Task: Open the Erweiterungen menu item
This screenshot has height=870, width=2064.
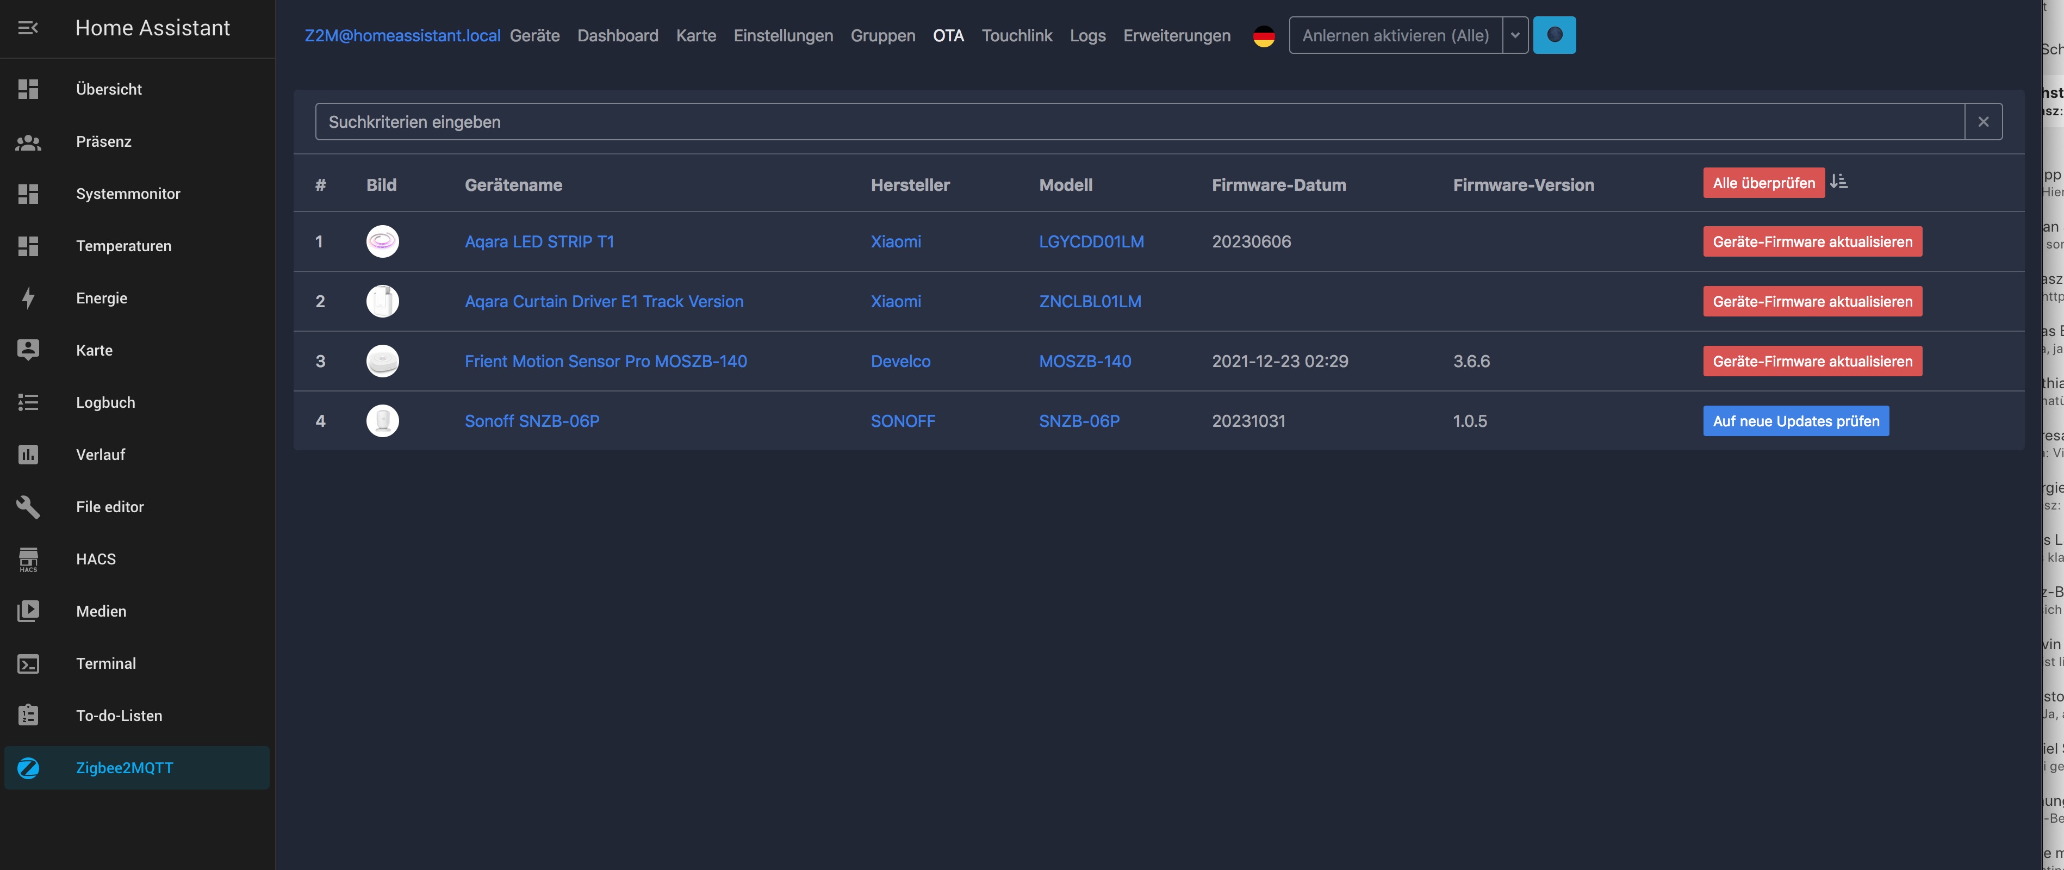Action: tap(1176, 36)
